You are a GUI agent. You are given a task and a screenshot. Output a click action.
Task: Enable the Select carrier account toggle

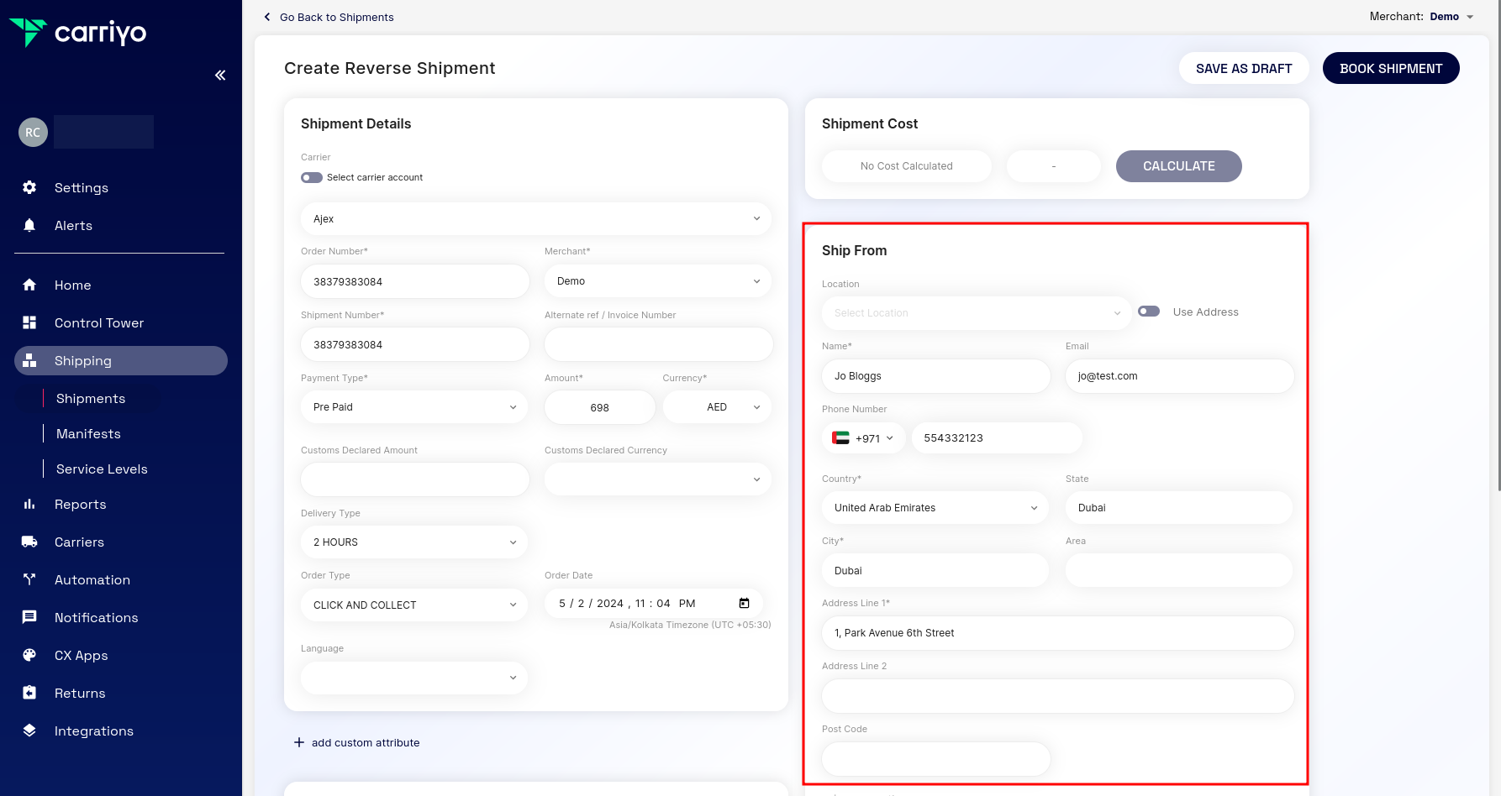[311, 177]
